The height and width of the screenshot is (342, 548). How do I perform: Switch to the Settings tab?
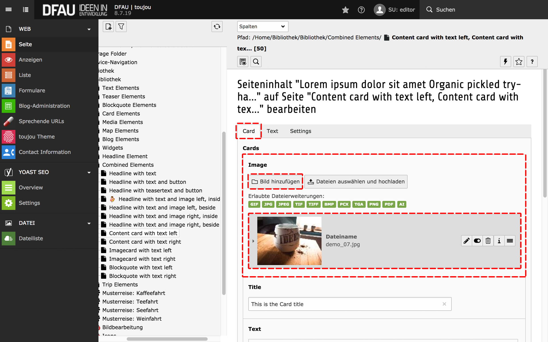click(301, 131)
